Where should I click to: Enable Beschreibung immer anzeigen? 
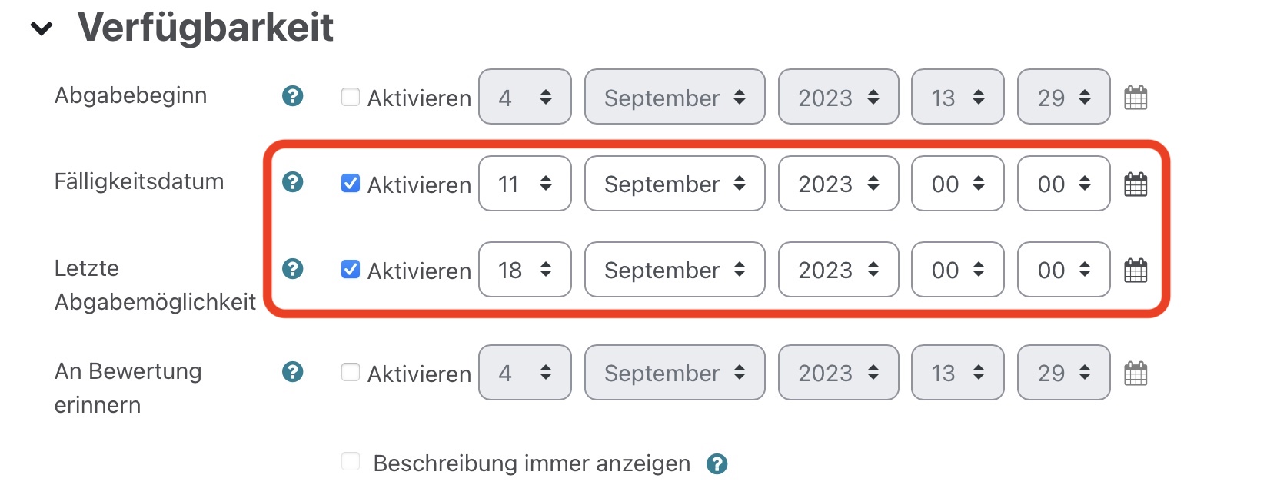pyautogui.click(x=350, y=460)
